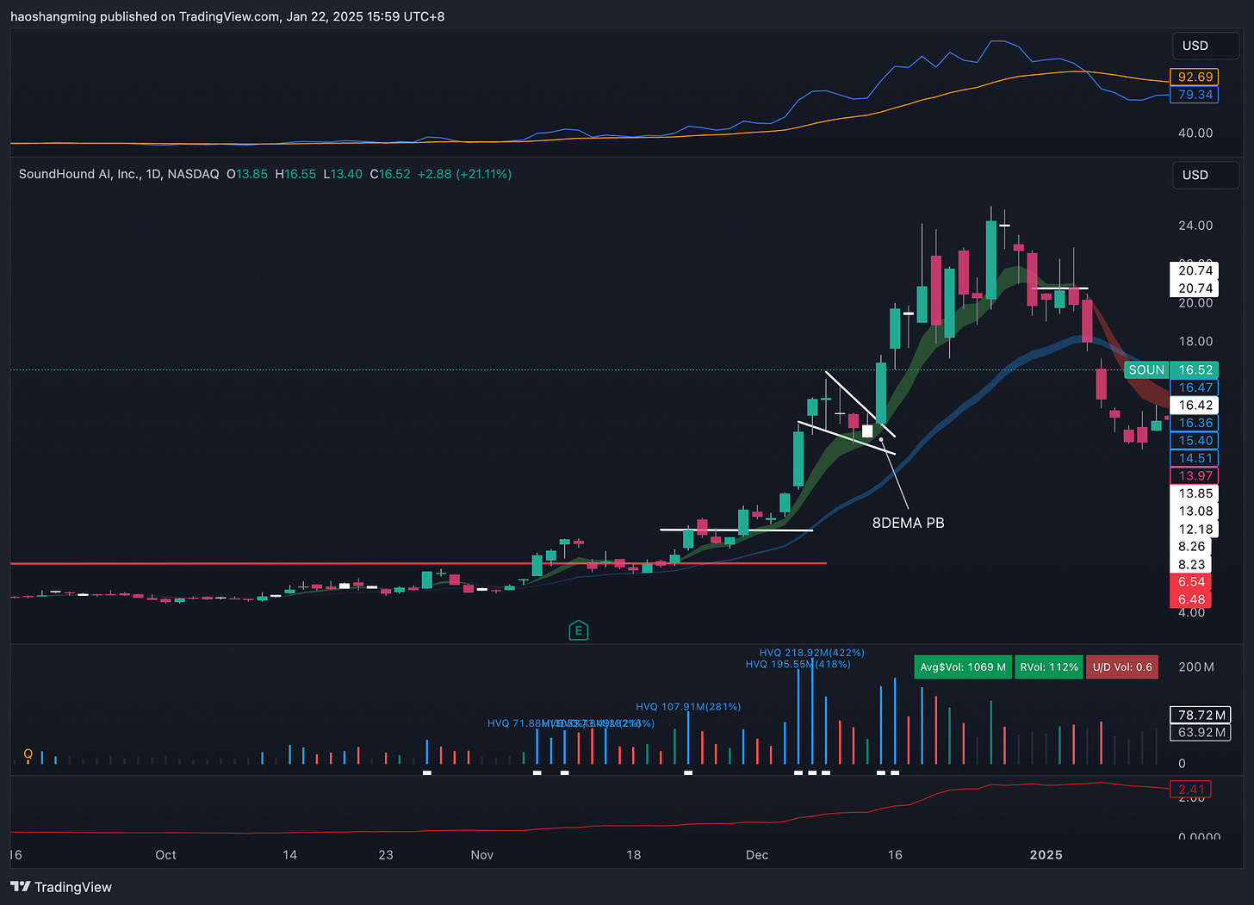Click the HVQ 195.55M(418%) volume label
The width and height of the screenshot is (1254, 905).
tap(798, 664)
